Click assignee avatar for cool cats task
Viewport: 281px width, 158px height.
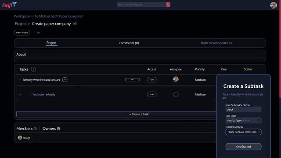tap(176, 79)
